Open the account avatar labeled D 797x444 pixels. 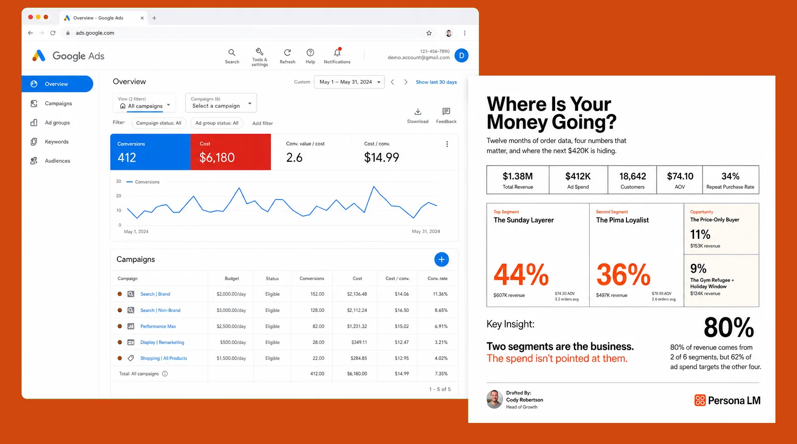pyautogui.click(x=461, y=55)
